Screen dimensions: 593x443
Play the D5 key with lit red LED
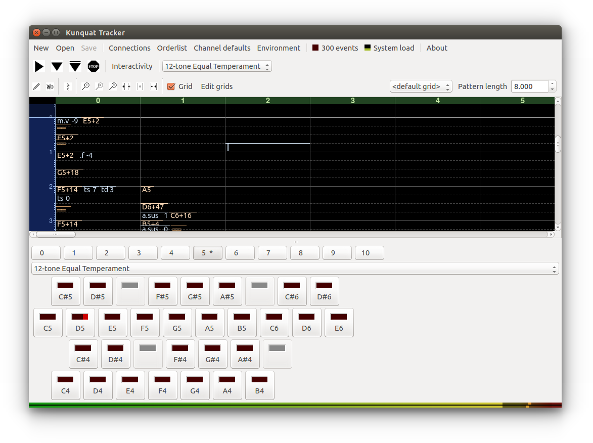tap(80, 323)
